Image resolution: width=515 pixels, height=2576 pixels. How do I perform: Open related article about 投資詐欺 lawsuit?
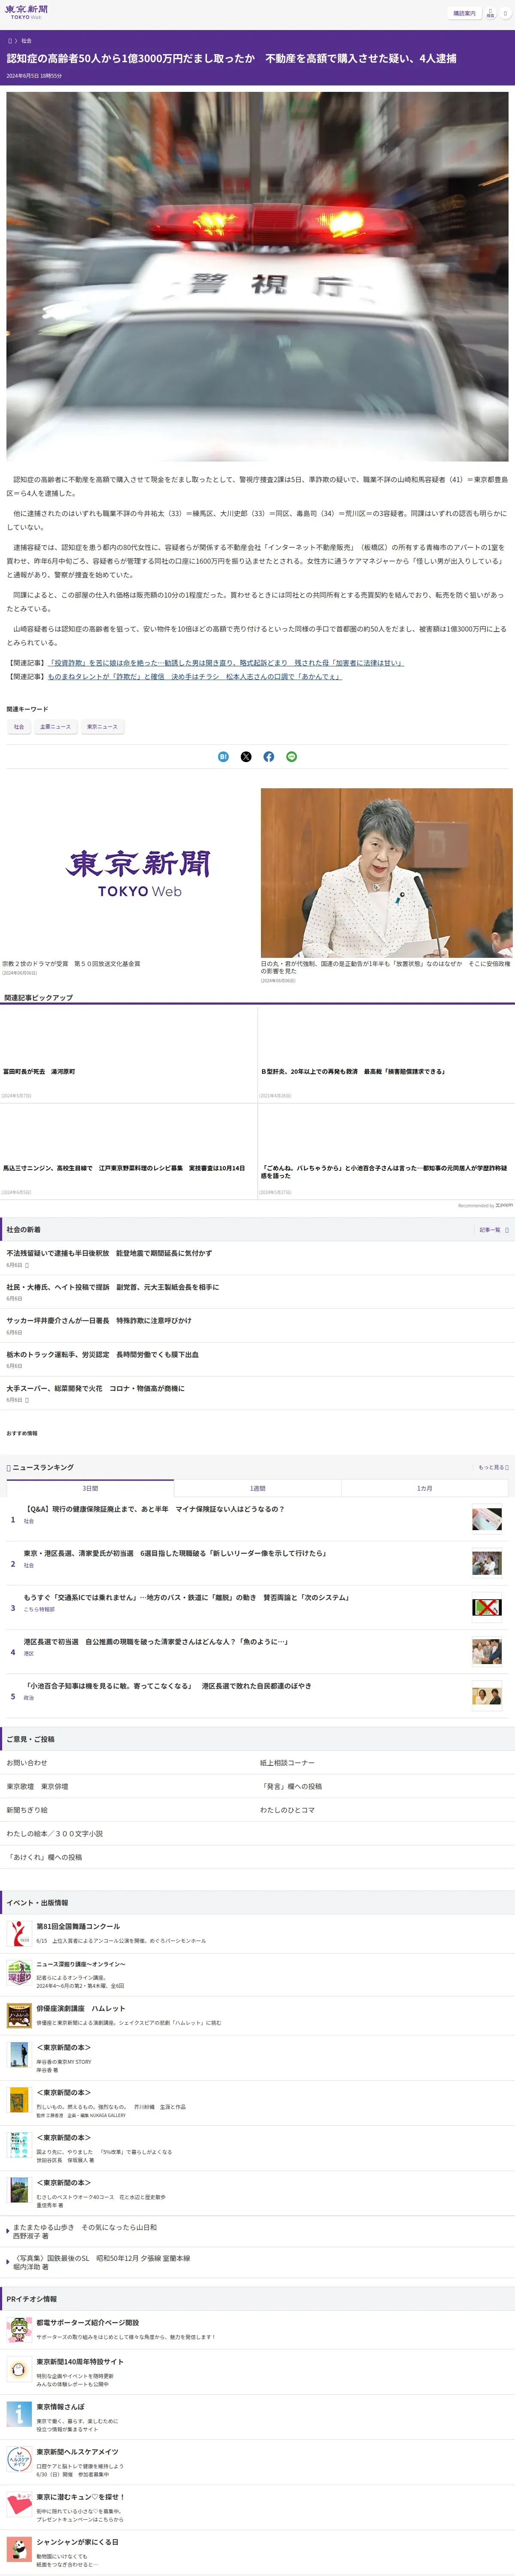[226, 663]
